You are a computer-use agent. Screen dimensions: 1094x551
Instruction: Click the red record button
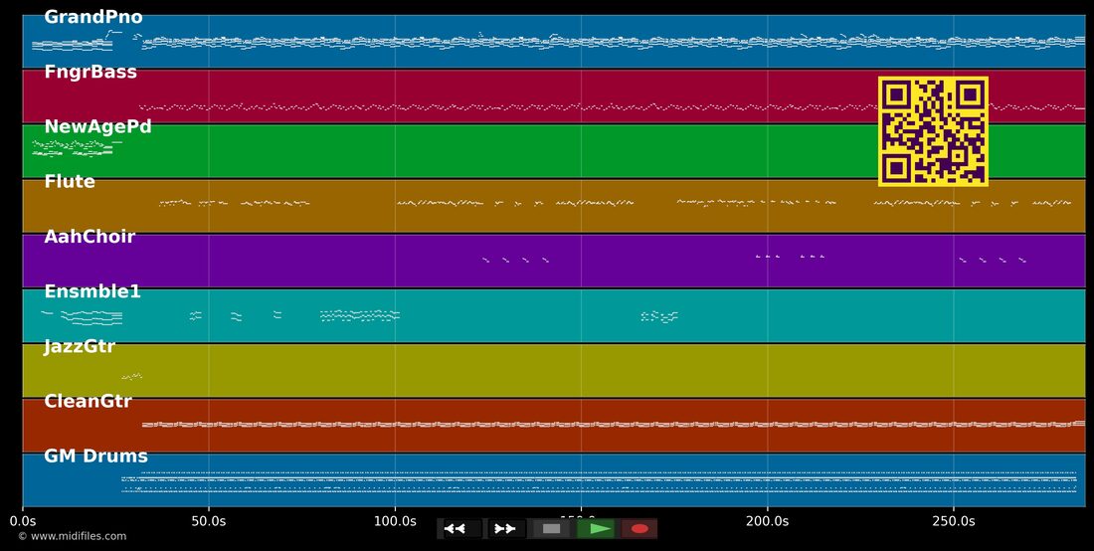[x=639, y=529]
